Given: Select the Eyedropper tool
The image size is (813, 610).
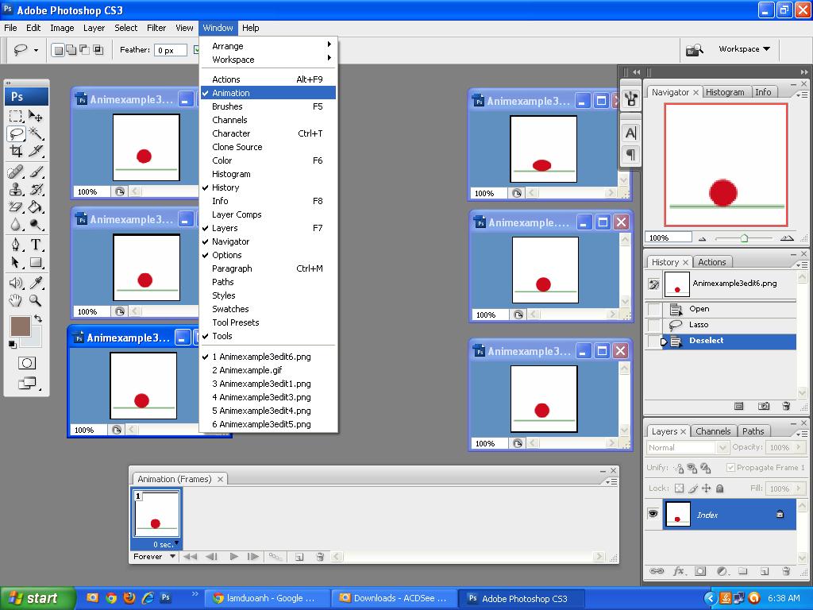Looking at the screenshot, I should [x=36, y=283].
